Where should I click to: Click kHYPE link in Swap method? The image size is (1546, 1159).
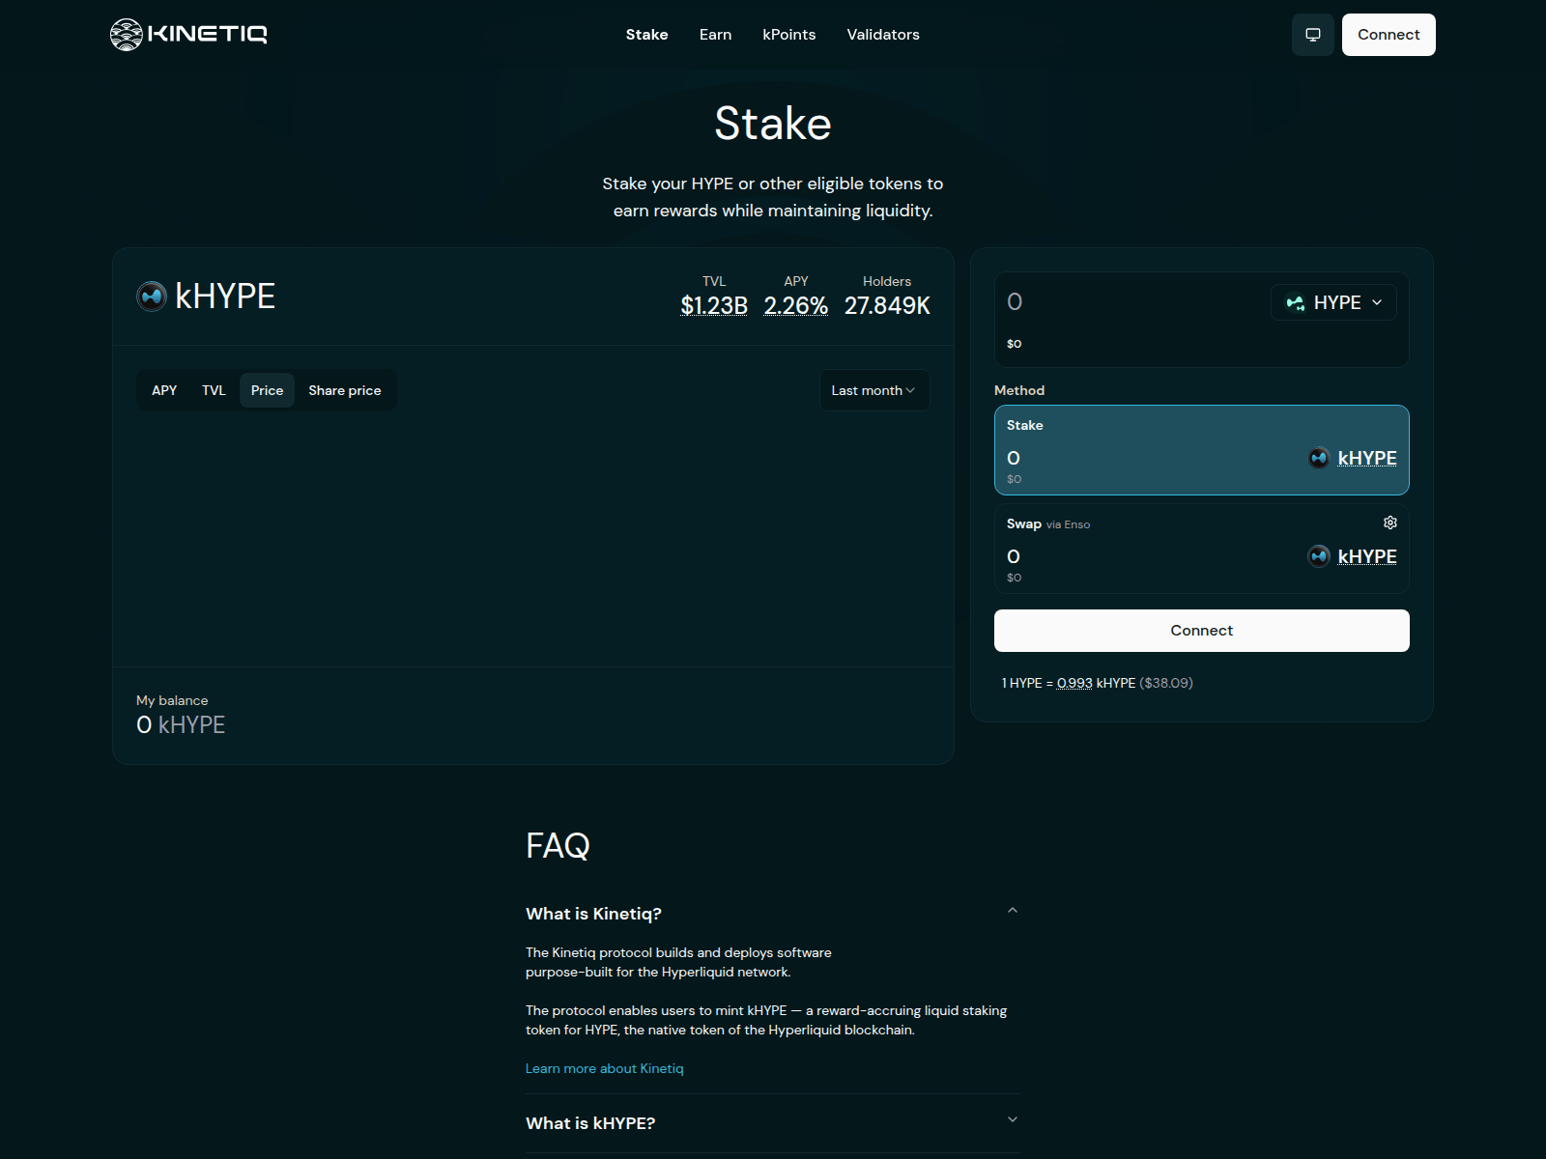pos(1367,556)
